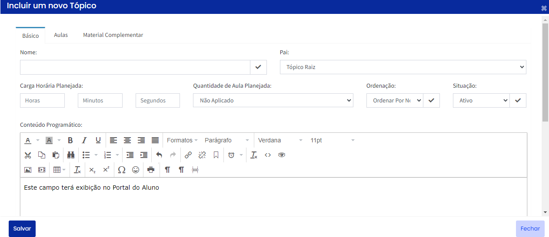Increase indent of the paragraph
549x237 pixels.
pos(143,155)
